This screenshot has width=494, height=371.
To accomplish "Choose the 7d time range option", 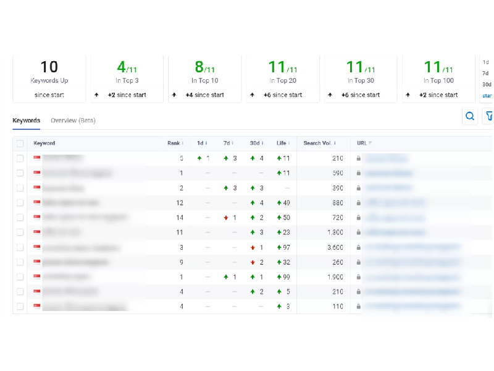I will 487,73.
